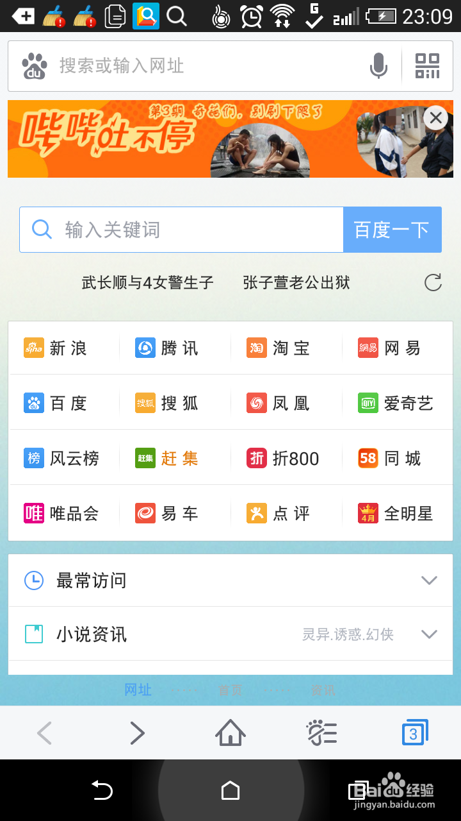Click the 百度一下 search button

pos(392,230)
